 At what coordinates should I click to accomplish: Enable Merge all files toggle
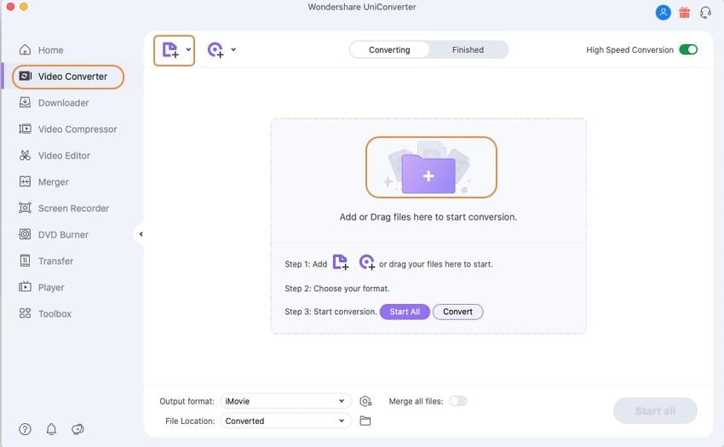click(458, 401)
